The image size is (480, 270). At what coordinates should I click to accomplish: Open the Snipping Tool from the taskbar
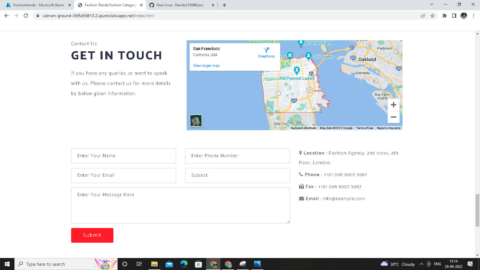point(242,264)
